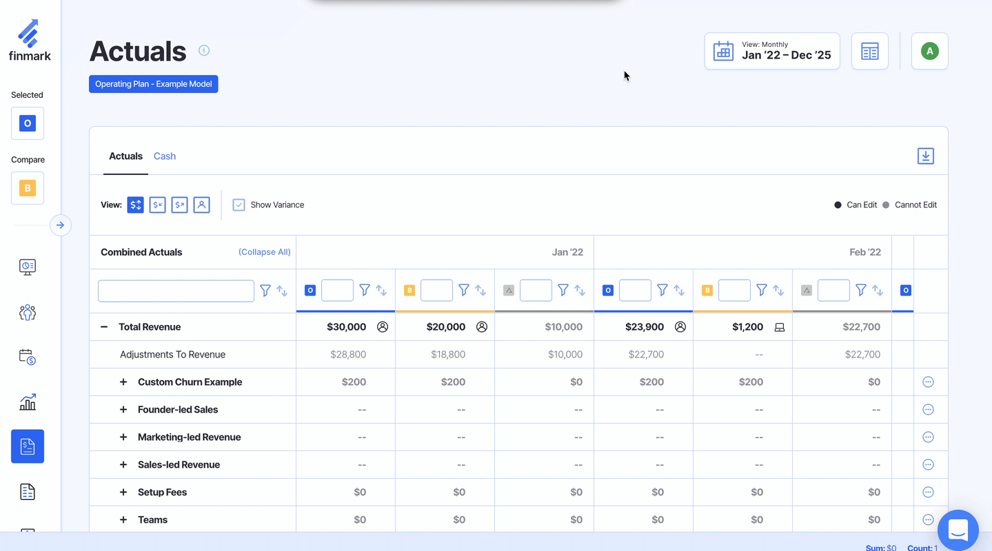The width and height of the screenshot is (992, 551).
Task: Open the chat support bubble
Action: coord(958,530)
